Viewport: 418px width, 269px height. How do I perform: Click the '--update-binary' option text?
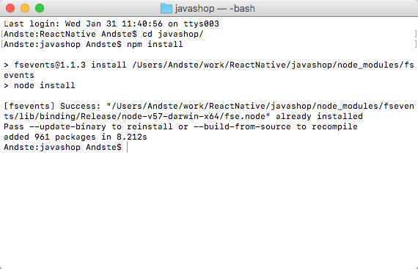click(x=67, y=126)
